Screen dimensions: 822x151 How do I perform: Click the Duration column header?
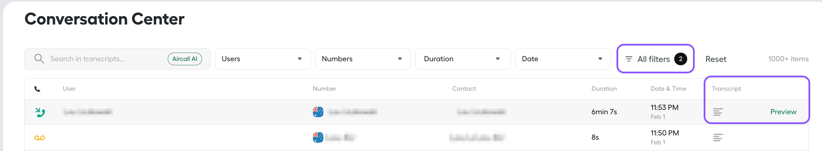[x=604, y=89]
